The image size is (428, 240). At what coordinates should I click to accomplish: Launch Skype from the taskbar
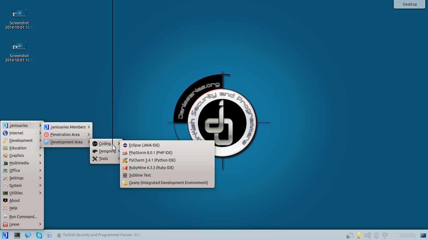pos(39,235)
